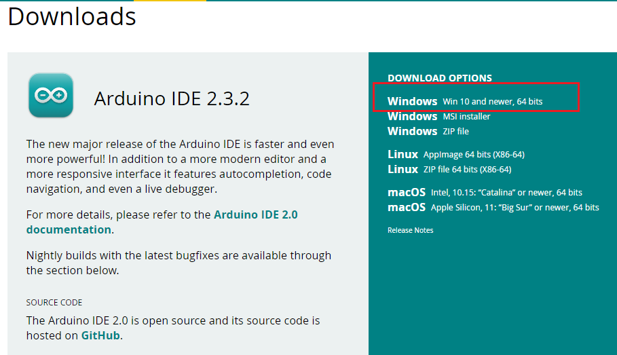Download Windows Win 10 and newer, 64 bits
Viewport: 617px width, 355px height.
pyautogui.click(x=465, y=101)
